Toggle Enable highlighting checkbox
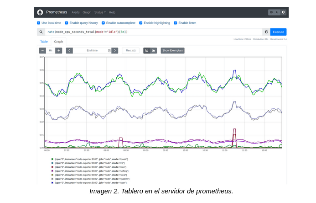Screen dimensions: 316x203 point(140,23)
